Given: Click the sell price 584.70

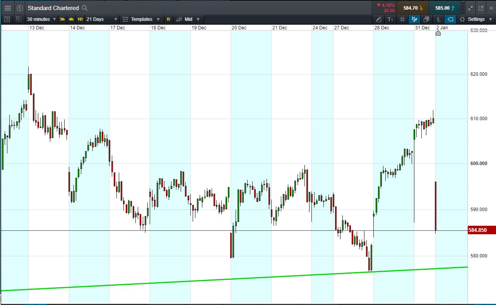Looking at the screenshot, I should pyautogui.click(x=413, y=8).
